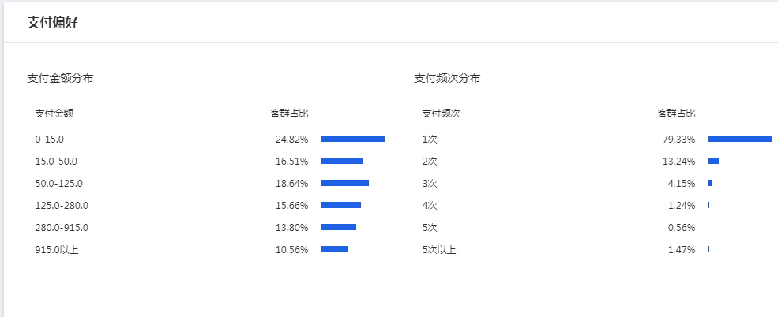Click the 1.24% percentage value

point(681,206)
